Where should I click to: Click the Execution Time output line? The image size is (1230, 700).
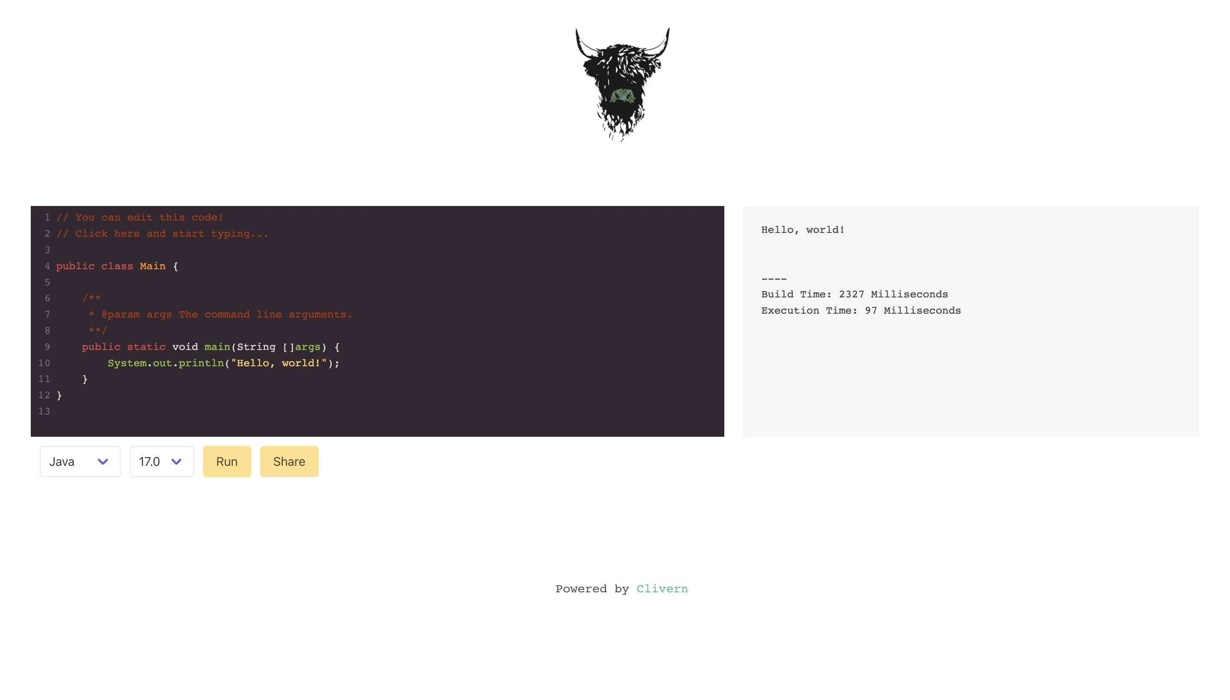coord(861,311)
